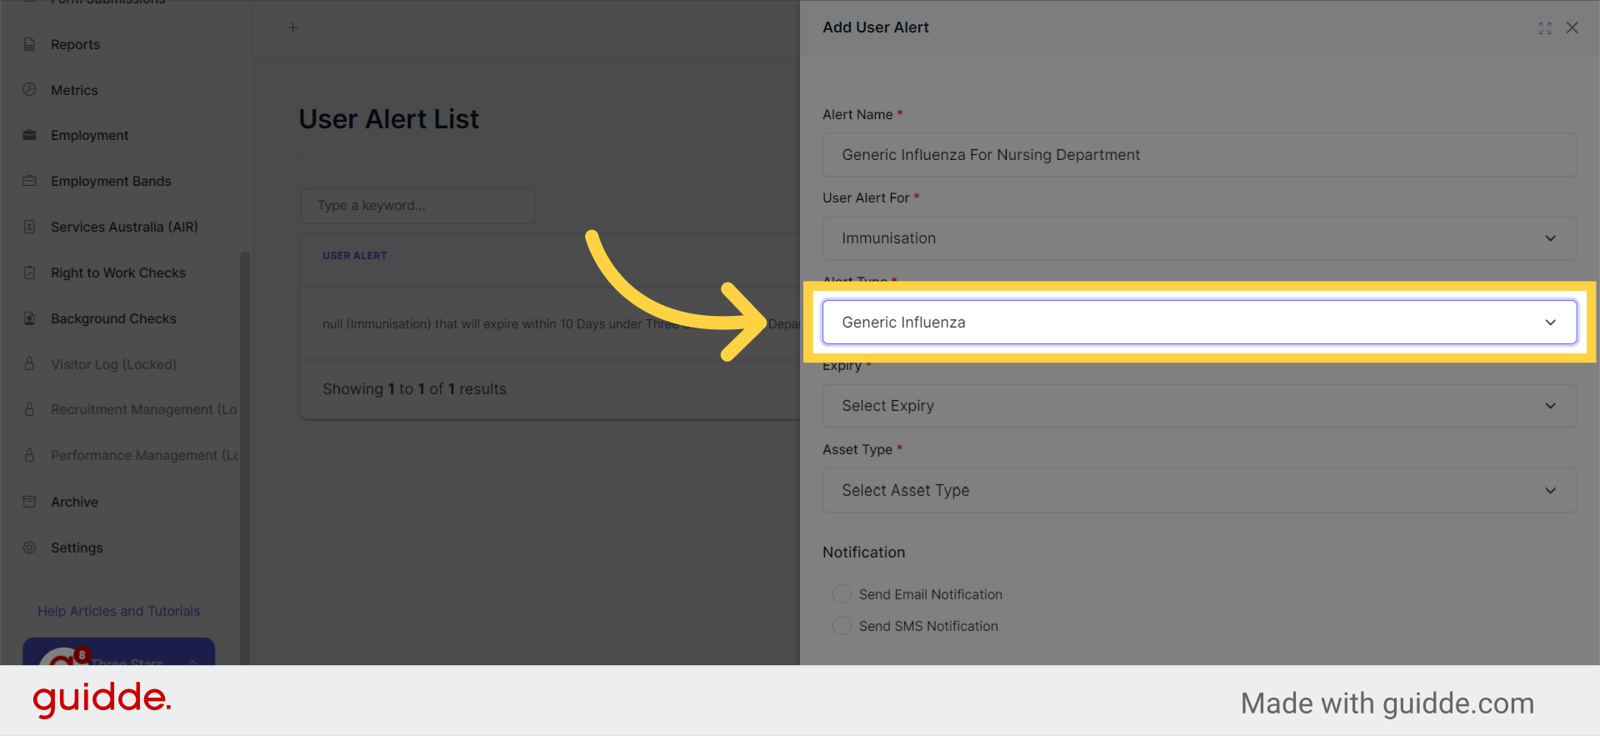This screenshot has height=736, width=1600.
Task: Open the Reports sidebar icon
Action: coord(29,44)
